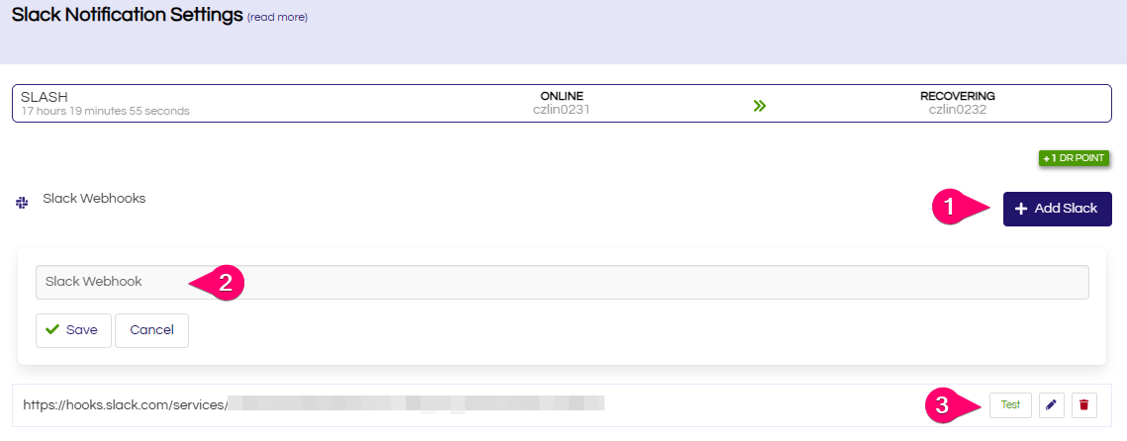Click the Slack logo icon
This screenshot has width=1127, height=441.
pos(22,204)
